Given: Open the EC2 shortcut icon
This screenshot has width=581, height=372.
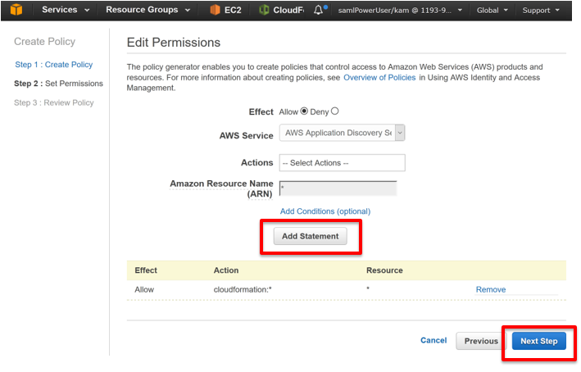Looking at the screenshot, I should [215, 10].
